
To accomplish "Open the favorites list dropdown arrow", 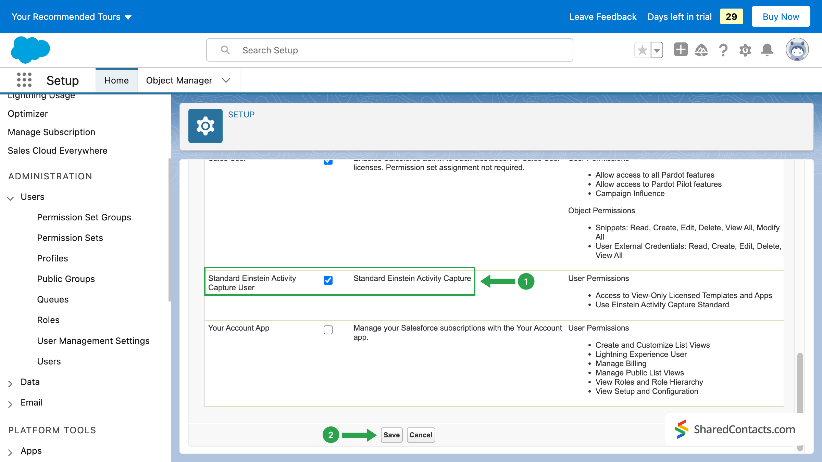I will pyautogui.click(x=657, y=50).
